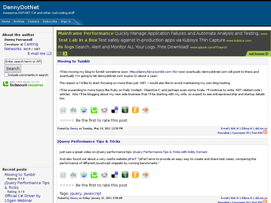Open Post RSS link for Moving to Tumblr
271x203 pixels.
(x=257, y=133)
